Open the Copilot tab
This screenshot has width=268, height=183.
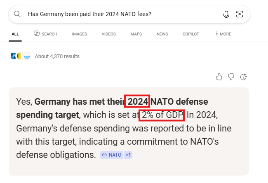point(190,34)
